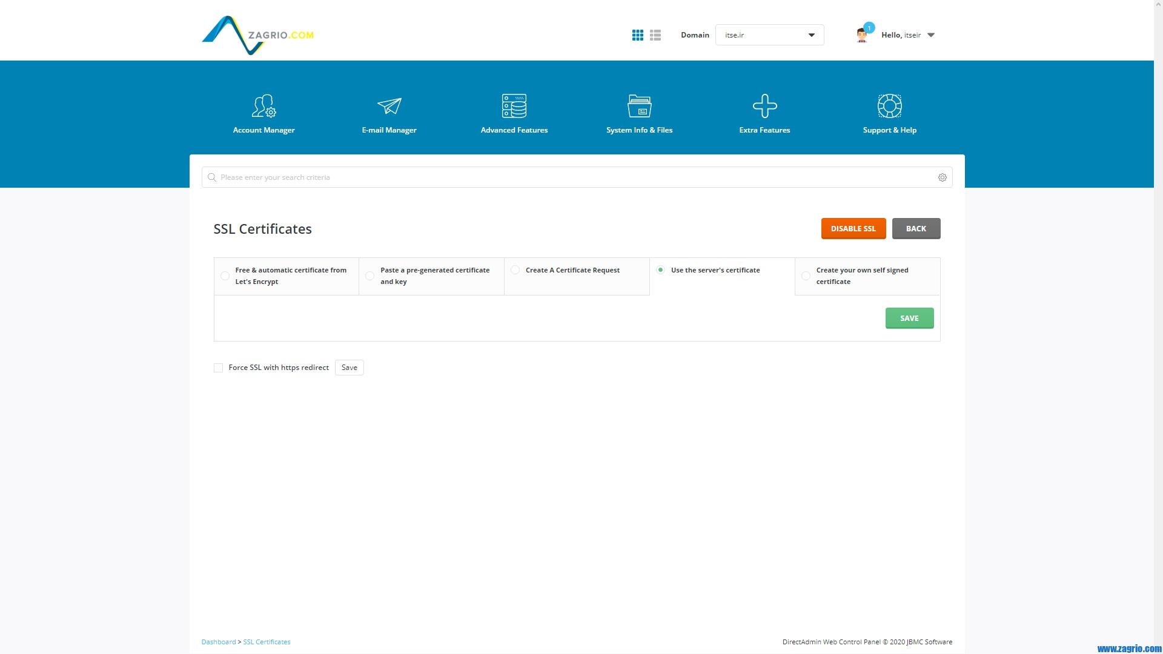Go to Dashboard breadcrumb link
Viewport: 1163px width, 654px height.
[218, 642]
